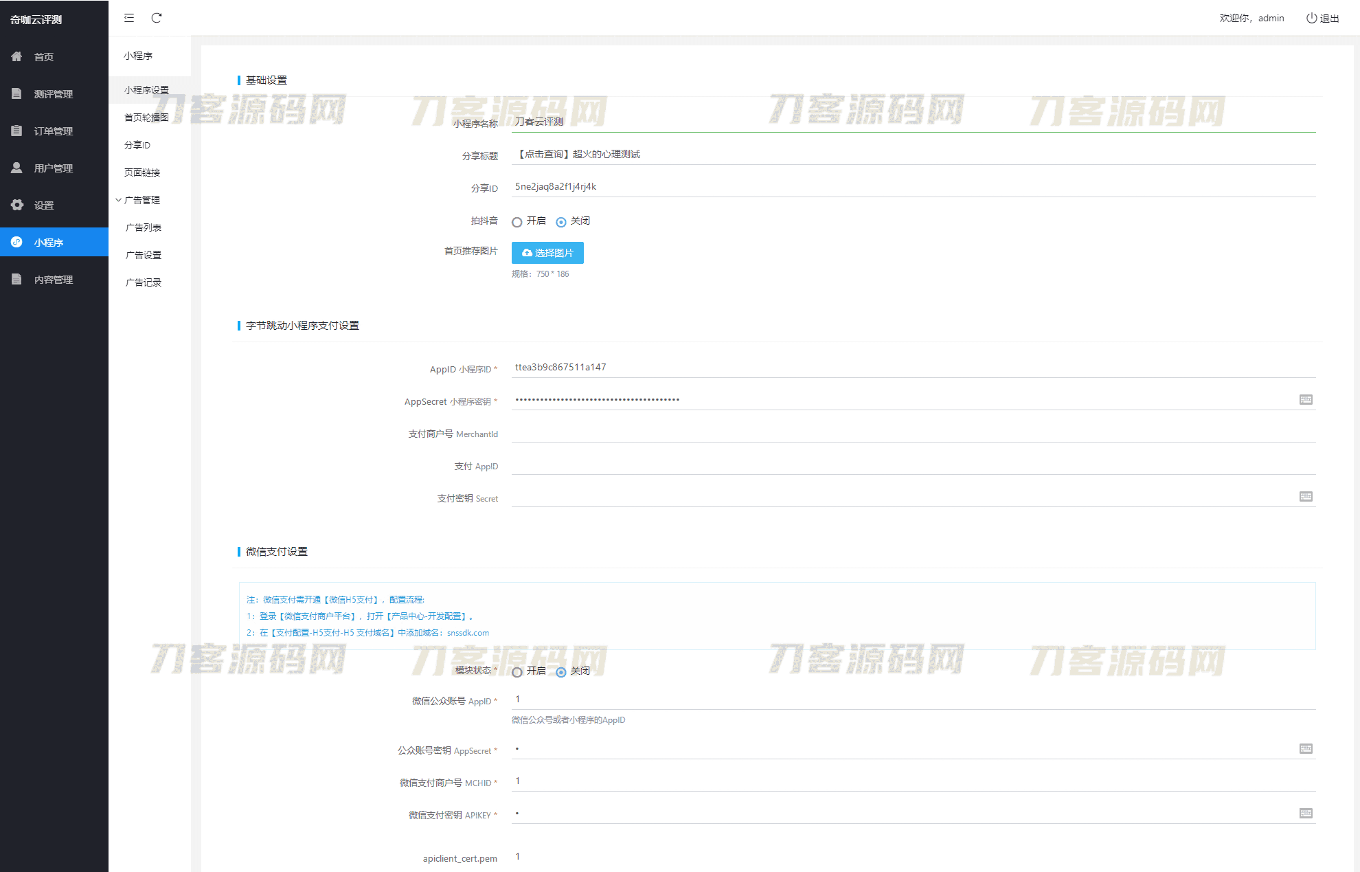Open 首页轮播图 submenu item

pos(146,118)
